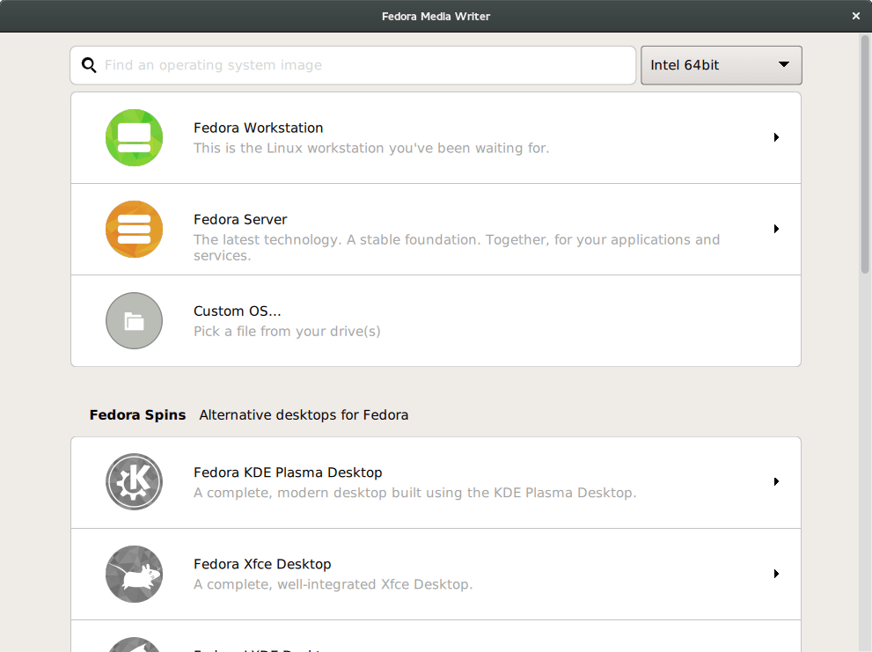Click the magnifier icon in search box

[89, 65]
